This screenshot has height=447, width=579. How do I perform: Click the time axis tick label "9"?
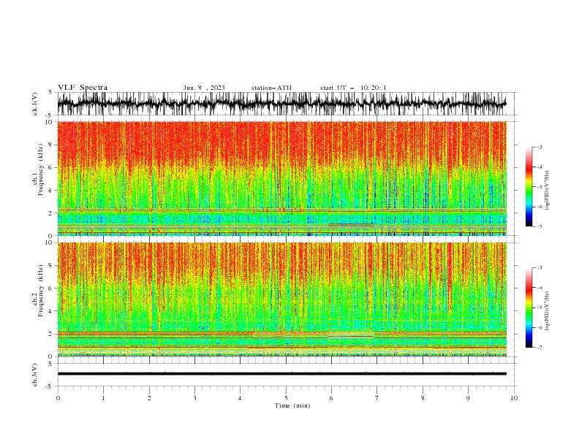click(468, 398)
